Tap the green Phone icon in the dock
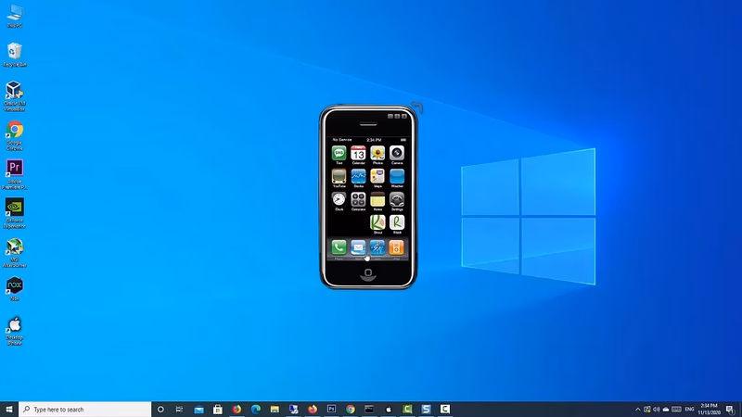This screenshot has height=417, width=742. [339, 247]
